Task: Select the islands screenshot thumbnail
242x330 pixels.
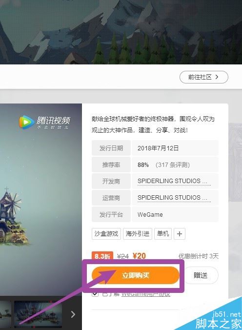Action: [x=38, y=314]
